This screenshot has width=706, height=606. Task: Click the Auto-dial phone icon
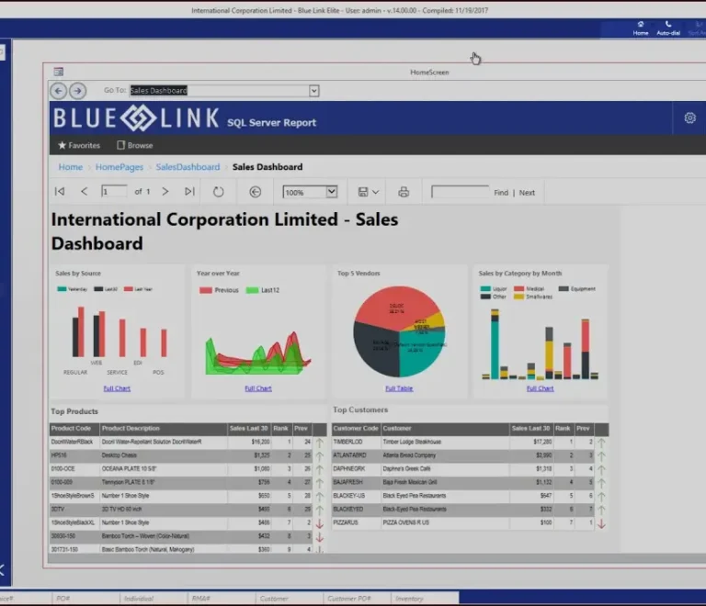pyautogui.click(x=668, y=28)
